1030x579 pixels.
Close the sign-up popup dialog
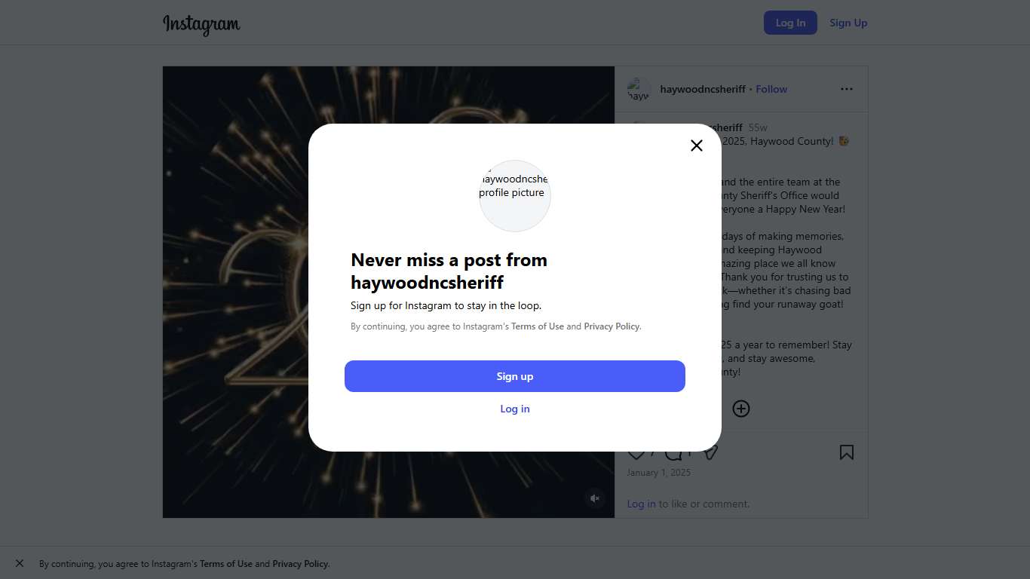697,146
